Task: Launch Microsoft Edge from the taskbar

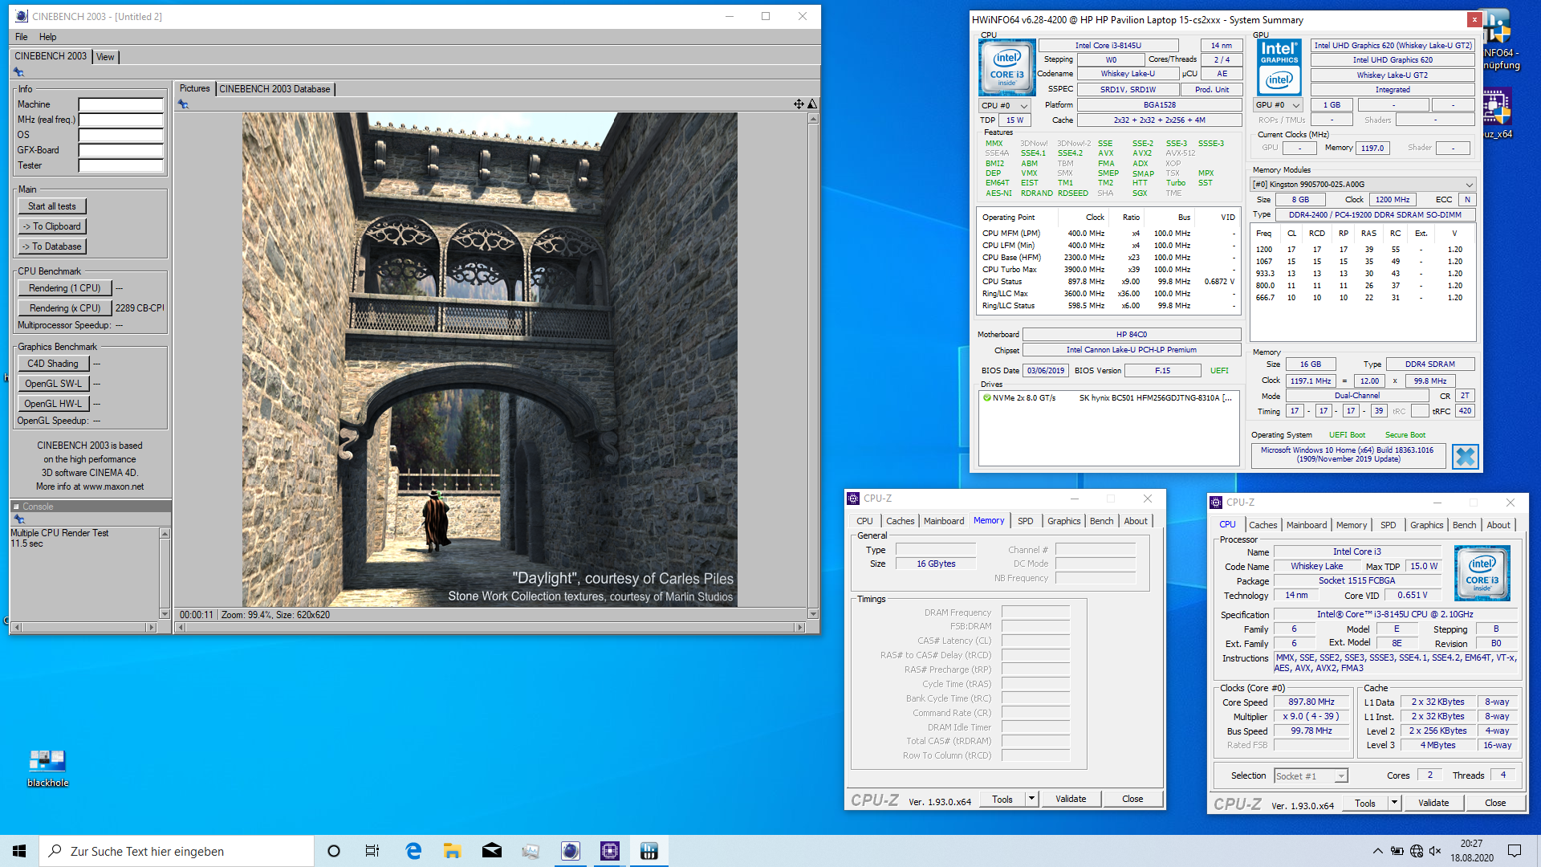Action: pos(413,851)
